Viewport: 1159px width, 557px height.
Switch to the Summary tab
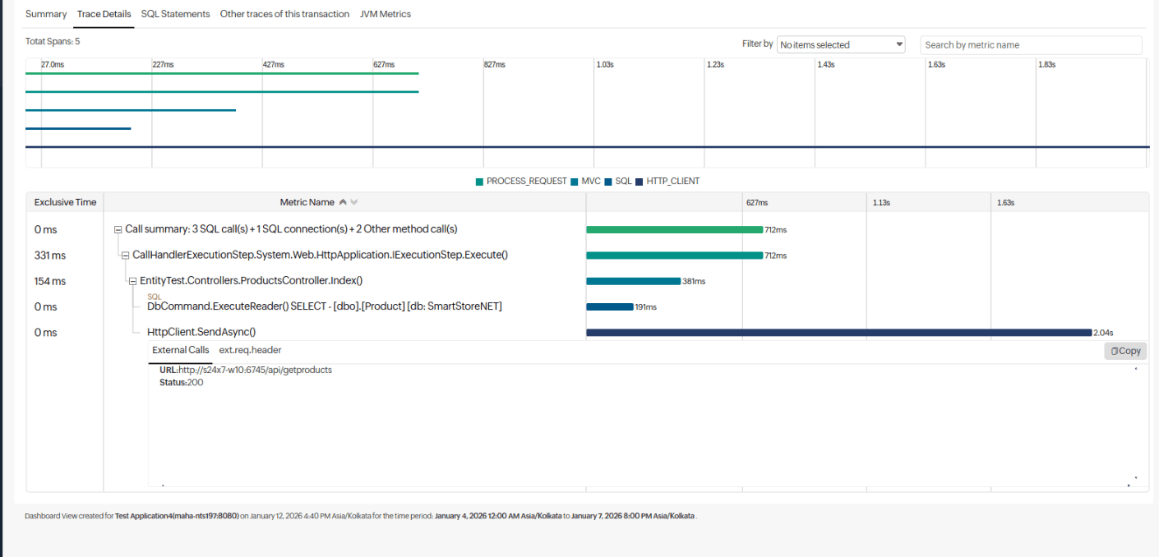pos(46,14)
